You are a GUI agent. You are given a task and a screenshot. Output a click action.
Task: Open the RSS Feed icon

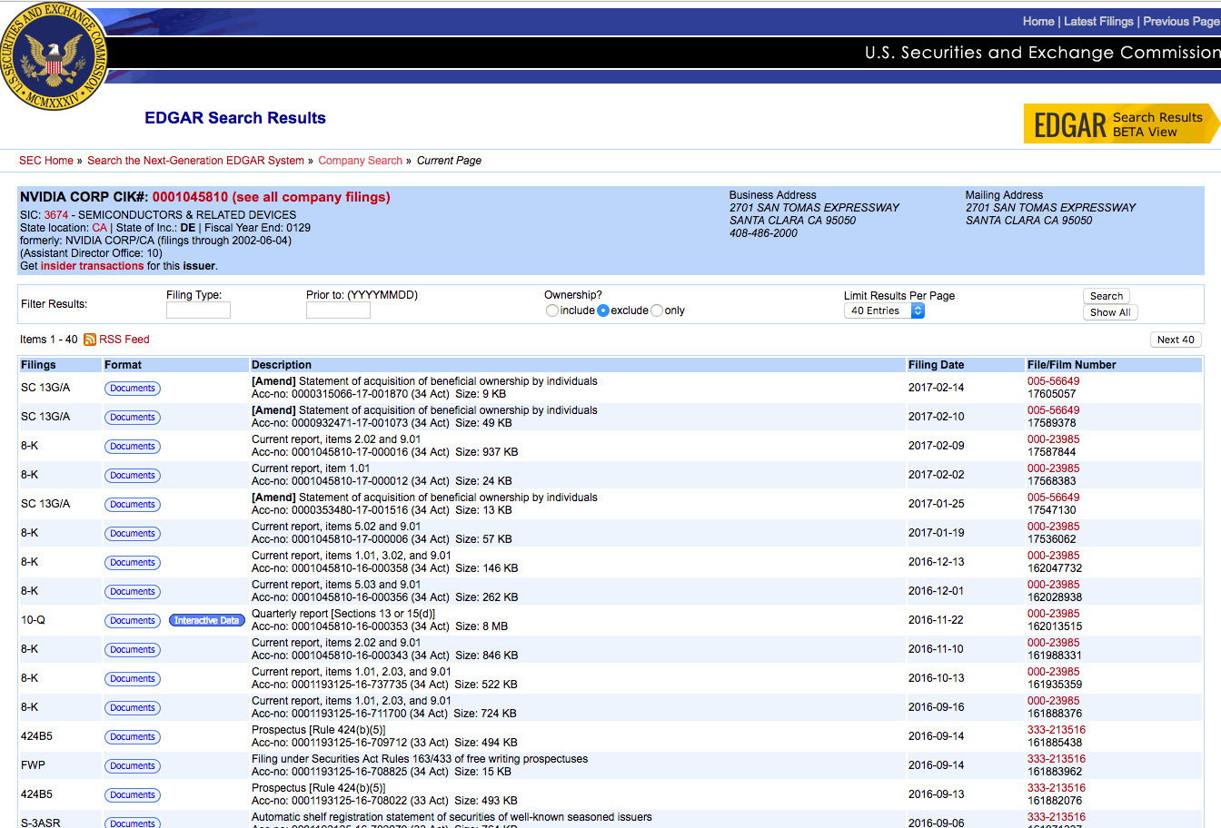pyautogui.click(x=90, y=340)
